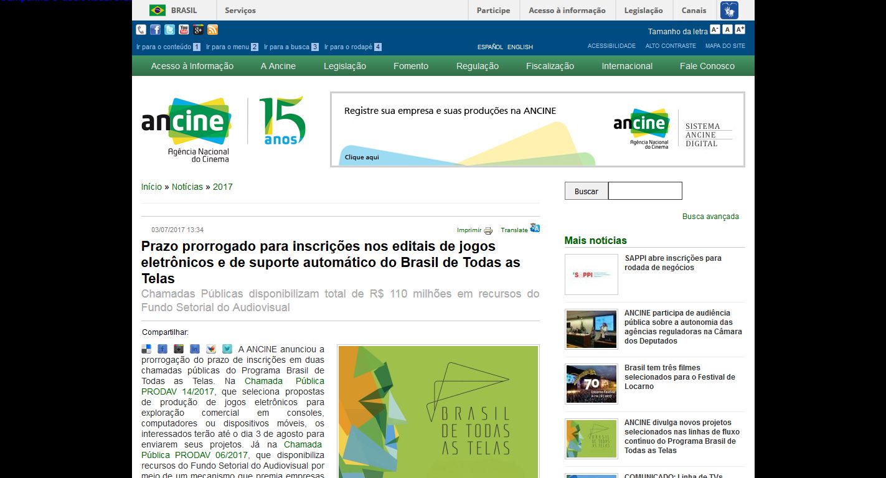Share article on Twitter below Compartilhar
The height and width of the screenshot is (478, 886).
pos(227,349)
